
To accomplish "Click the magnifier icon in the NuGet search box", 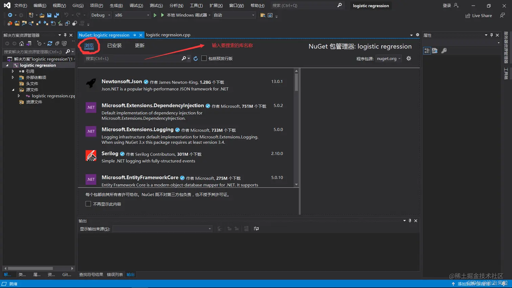I will coord(184,58).
